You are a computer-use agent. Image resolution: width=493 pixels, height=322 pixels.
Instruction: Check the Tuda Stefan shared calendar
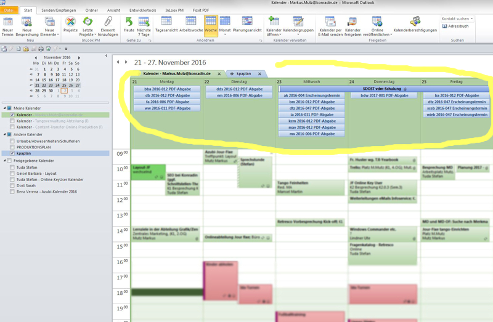tap(12, 167)
